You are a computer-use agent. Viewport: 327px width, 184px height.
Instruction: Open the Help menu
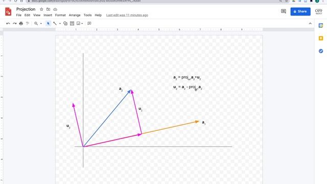98,15
